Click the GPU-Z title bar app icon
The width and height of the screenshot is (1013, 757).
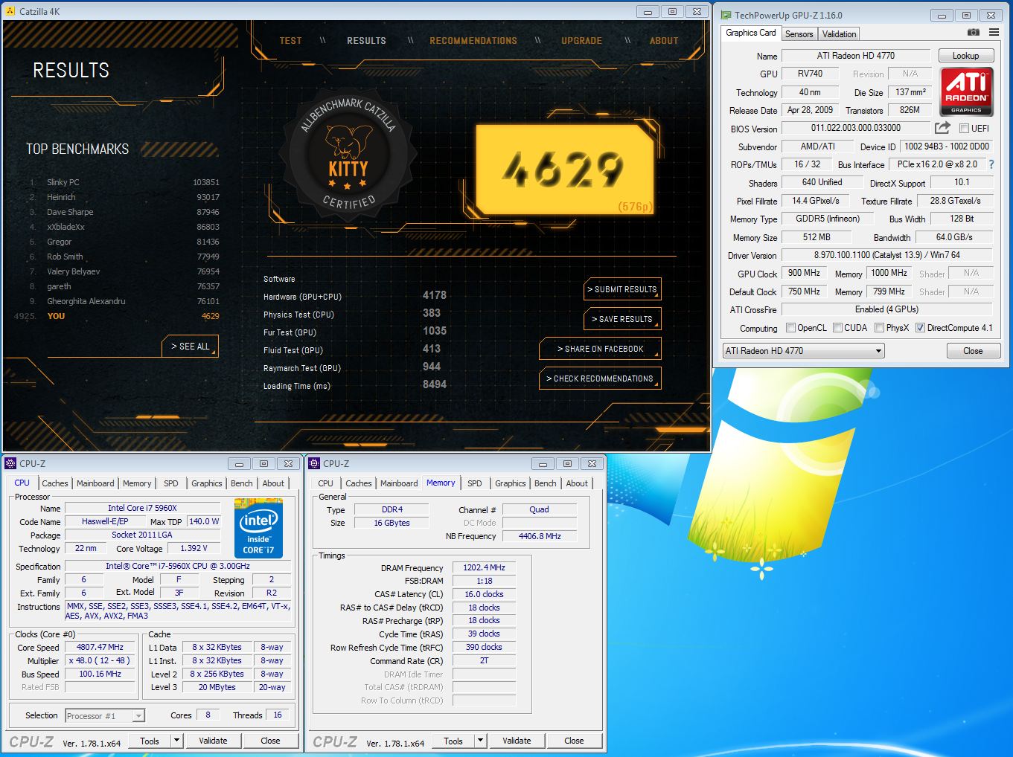726,15
